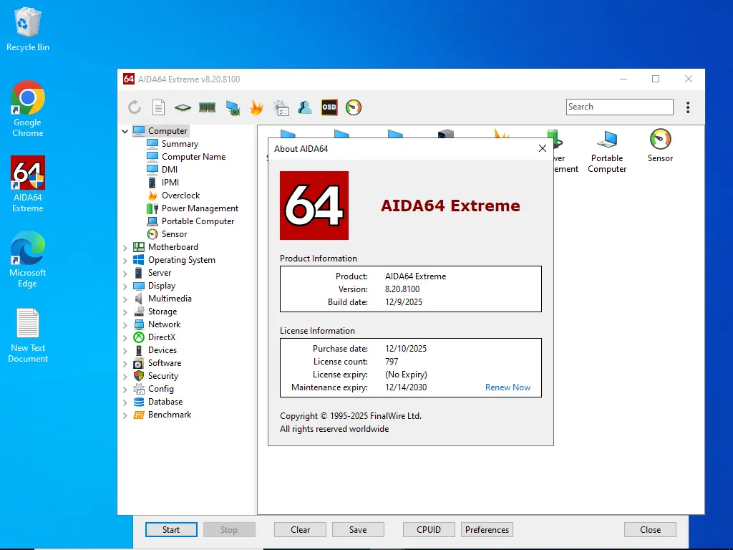Screen dimensions: 733x550
Task: Select the Network tree item
Action: 164,324
